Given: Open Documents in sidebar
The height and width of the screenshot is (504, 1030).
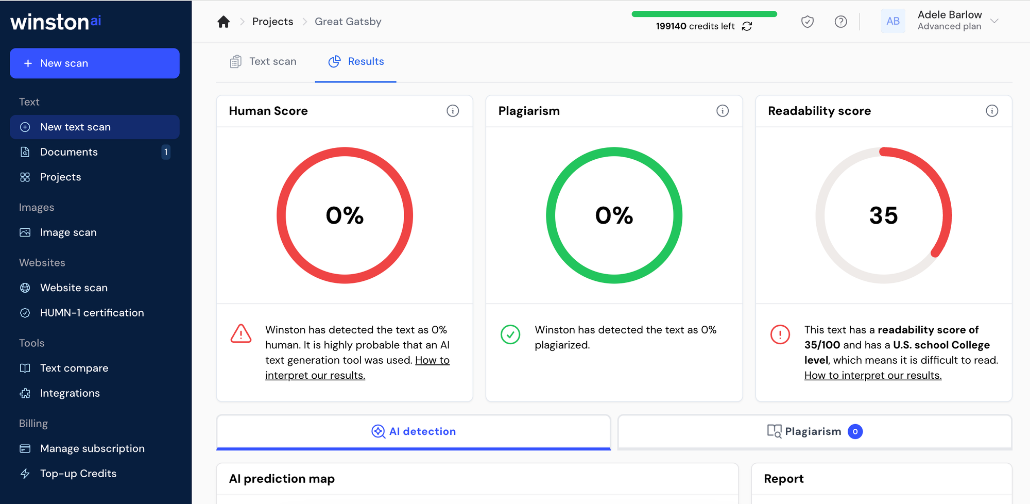Looking at the screenshot, I should pyautogui.click(x=95, y=152).
